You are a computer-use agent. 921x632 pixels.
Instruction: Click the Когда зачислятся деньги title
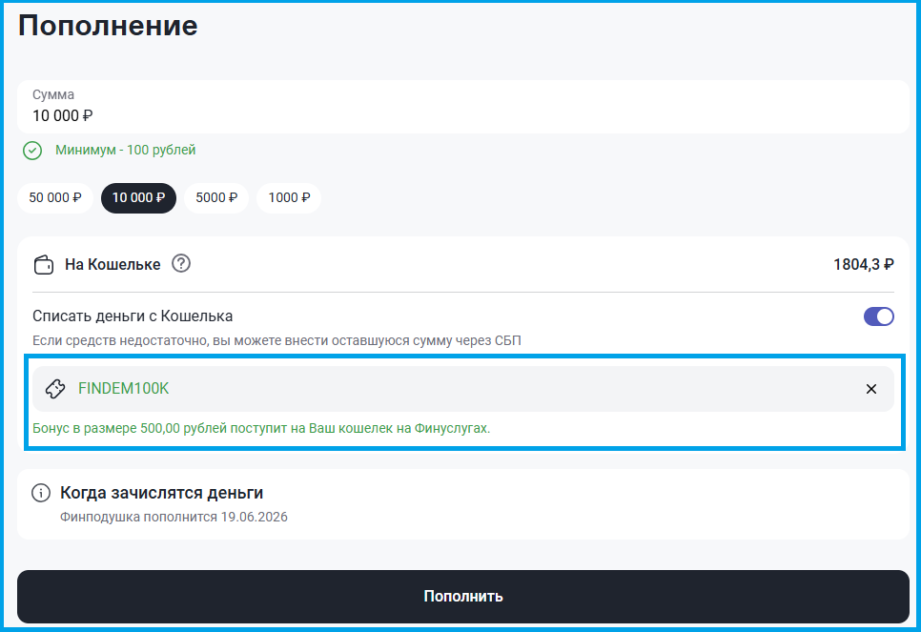(161, 493)
